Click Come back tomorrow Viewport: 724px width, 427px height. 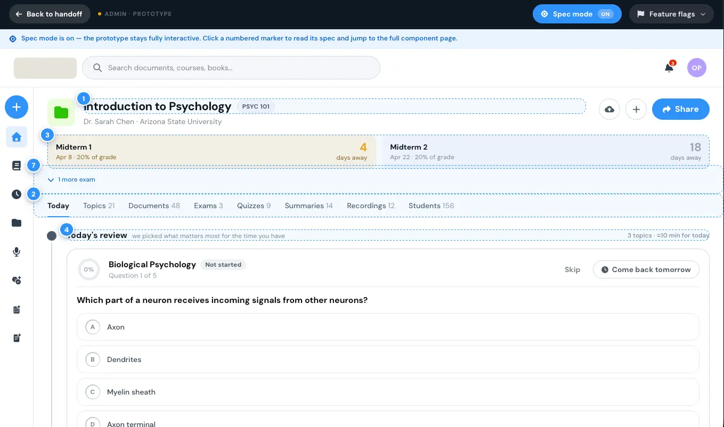[646, 269]
